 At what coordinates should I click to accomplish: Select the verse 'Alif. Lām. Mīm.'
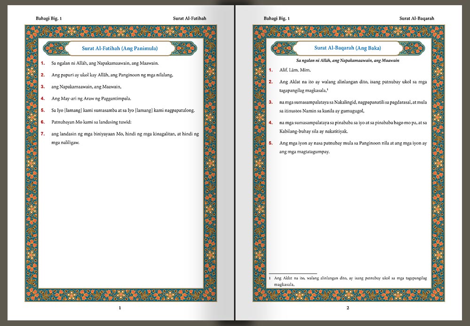click(295, 70)
